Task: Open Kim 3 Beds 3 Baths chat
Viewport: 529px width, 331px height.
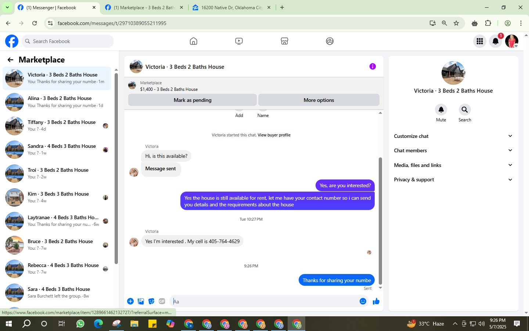Action: click(x=57, y=197)
